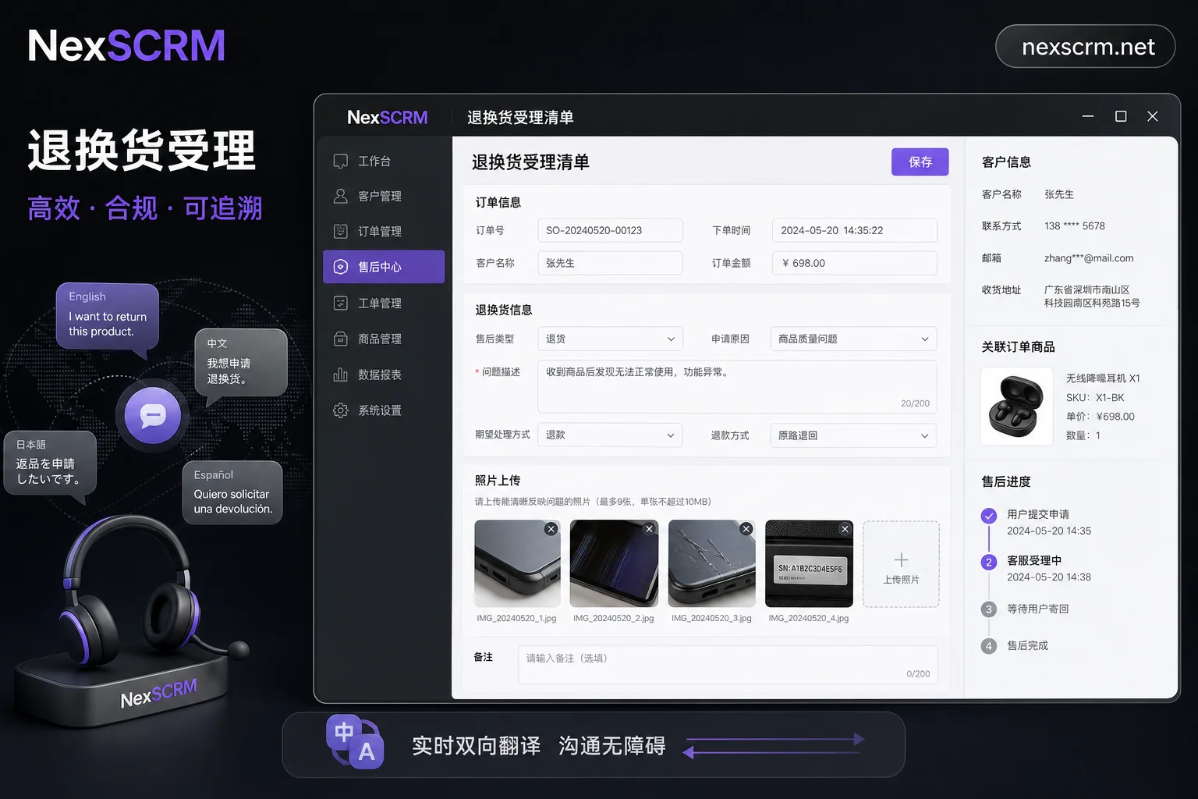
Task: Select 售后中心 in the sidebar menu
Action: pyautogui.click(x=384, y=267)
